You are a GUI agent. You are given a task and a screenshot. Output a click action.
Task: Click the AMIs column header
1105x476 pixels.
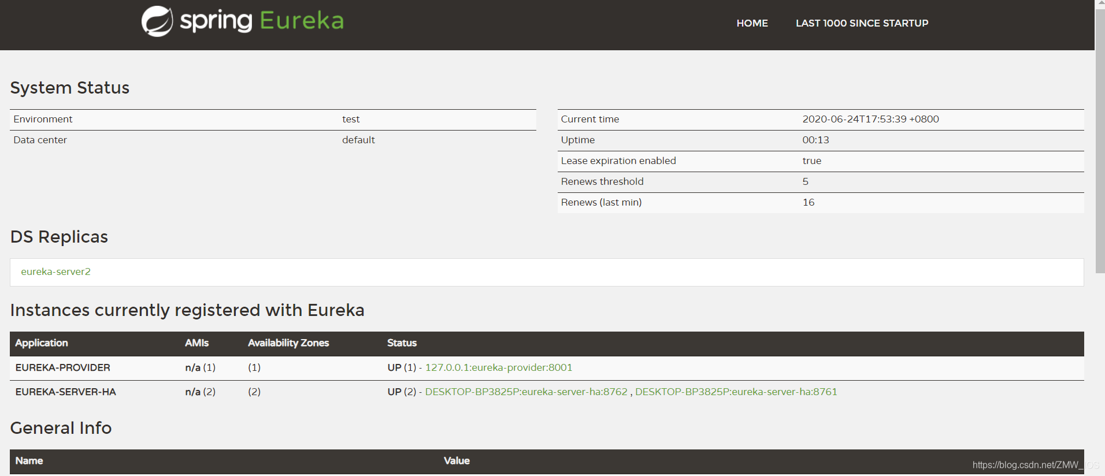click(196, 343)
